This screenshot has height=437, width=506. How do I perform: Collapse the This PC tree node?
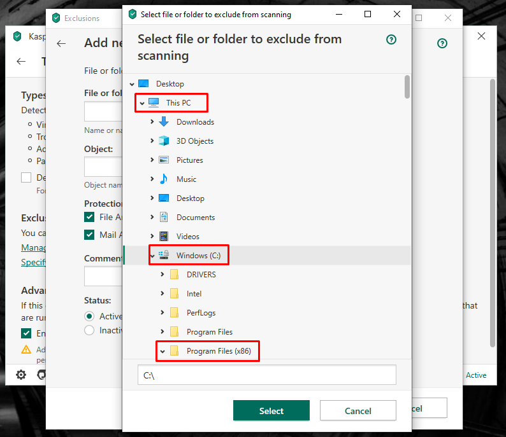pos(142,104)
